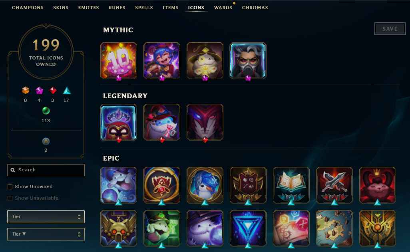Pick the crossed swords epic icon

[x=334, y=185]
